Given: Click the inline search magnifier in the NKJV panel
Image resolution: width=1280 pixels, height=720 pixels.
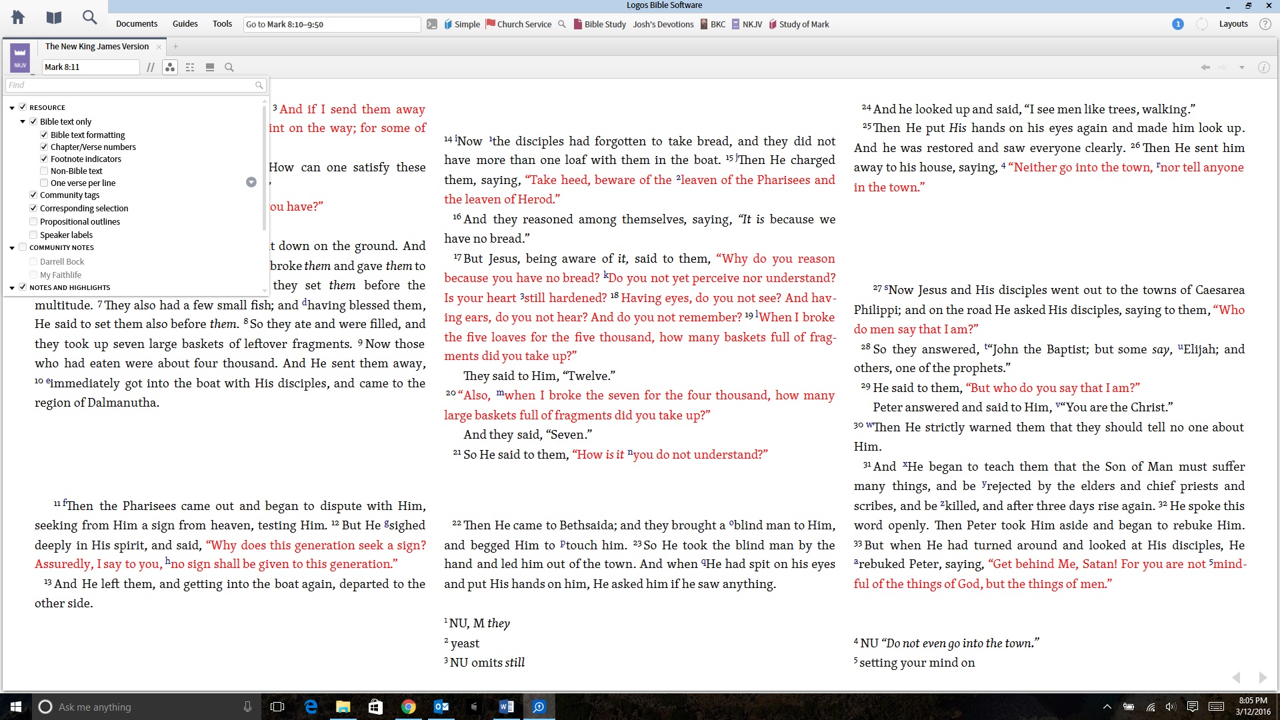Looking at the screenshot, I should (229, 67).
